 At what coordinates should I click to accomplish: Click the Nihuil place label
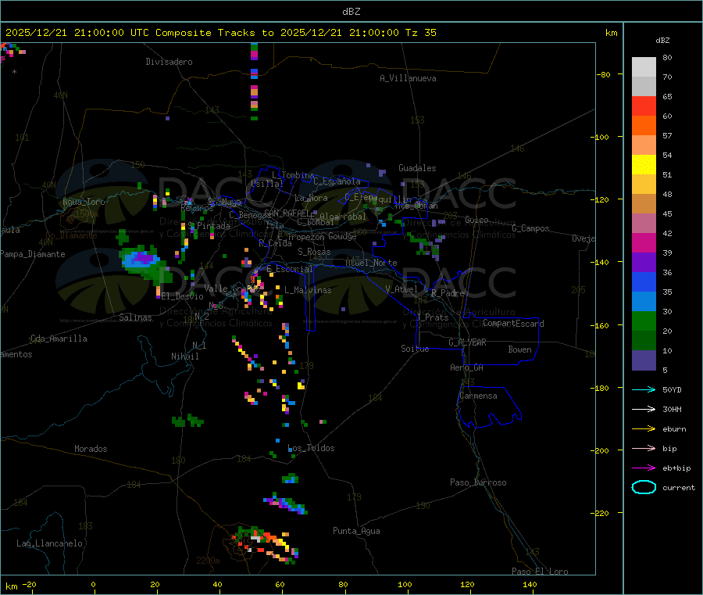184,357
